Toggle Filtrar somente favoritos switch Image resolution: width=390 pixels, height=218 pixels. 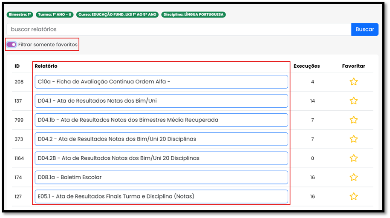12,44
